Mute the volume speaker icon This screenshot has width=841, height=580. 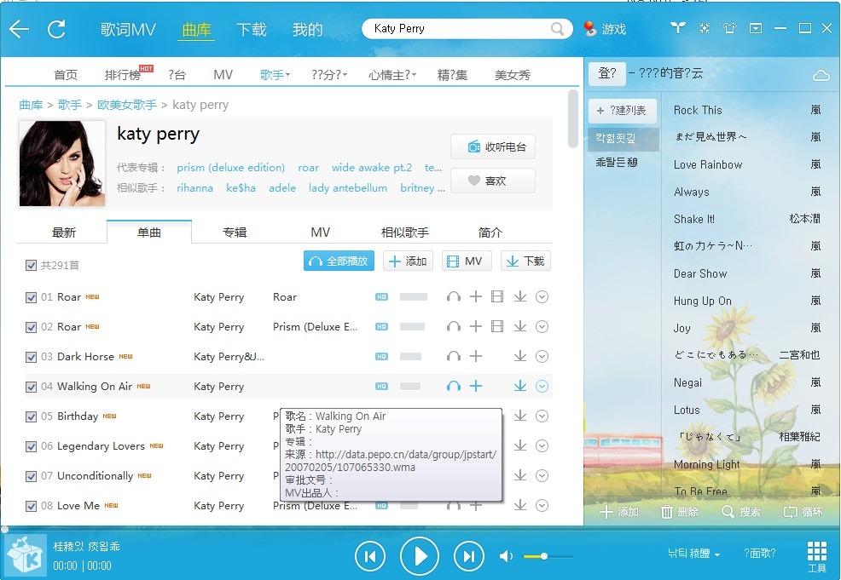[506, 556]
